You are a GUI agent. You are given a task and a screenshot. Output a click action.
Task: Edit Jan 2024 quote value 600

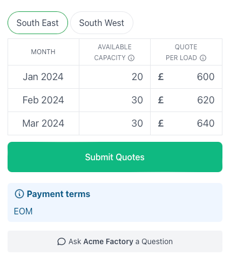[186, 77]
